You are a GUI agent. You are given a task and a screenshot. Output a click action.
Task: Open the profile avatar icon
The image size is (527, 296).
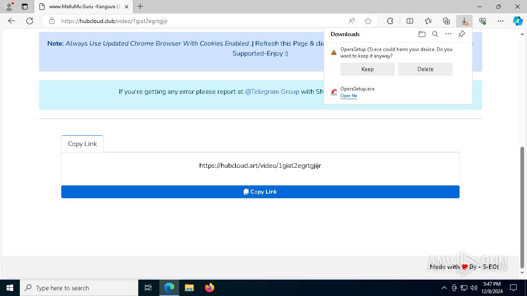click(x=9, y=7)
